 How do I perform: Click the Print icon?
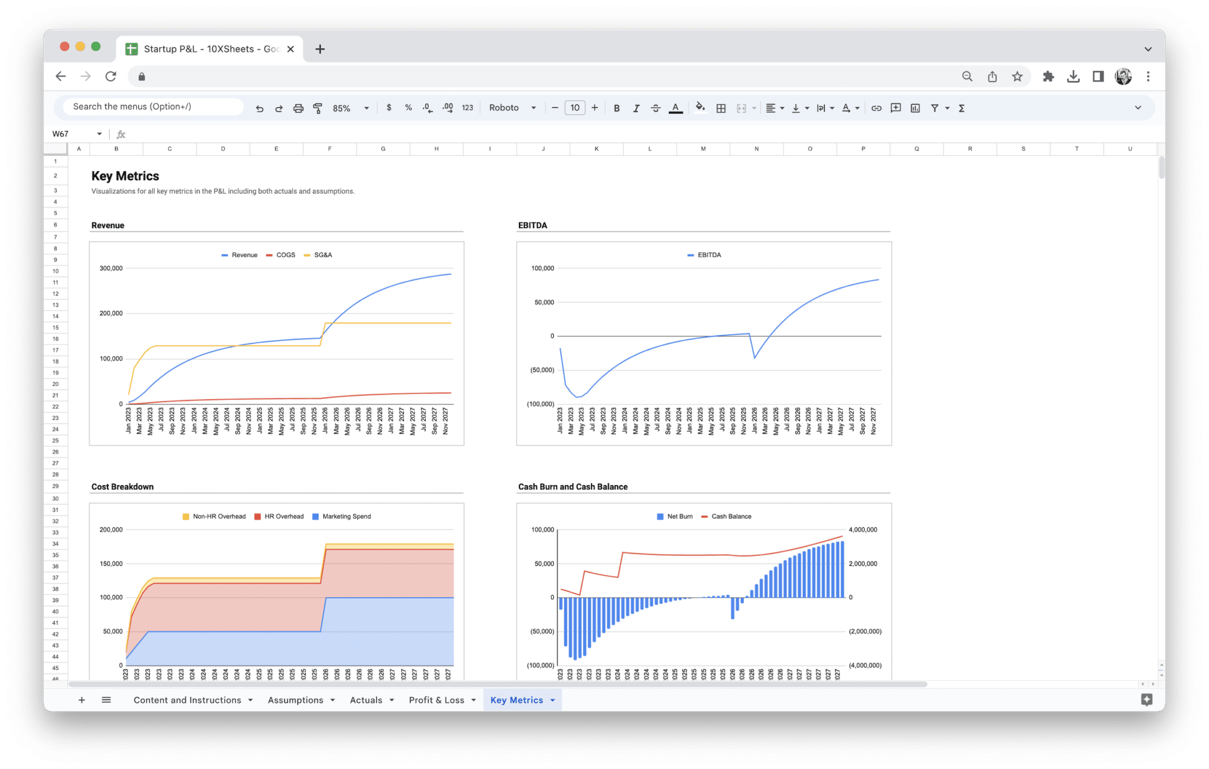click(298, 108)
